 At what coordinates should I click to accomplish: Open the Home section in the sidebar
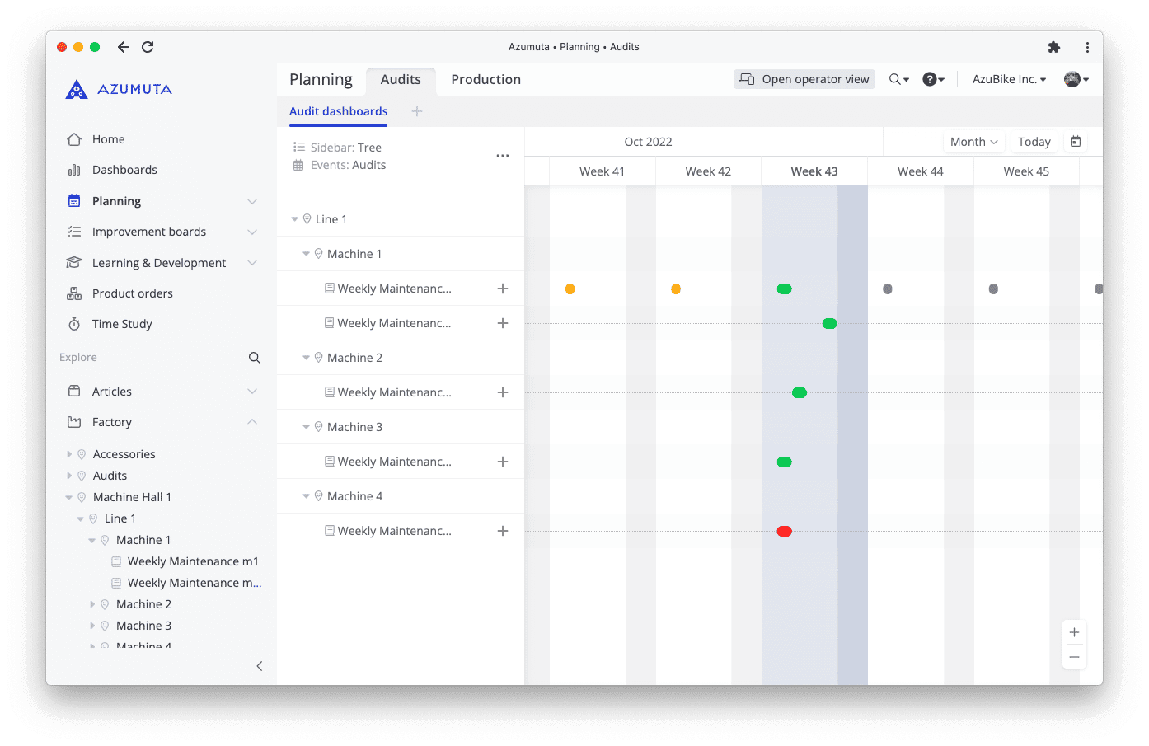tap(107, 138)
